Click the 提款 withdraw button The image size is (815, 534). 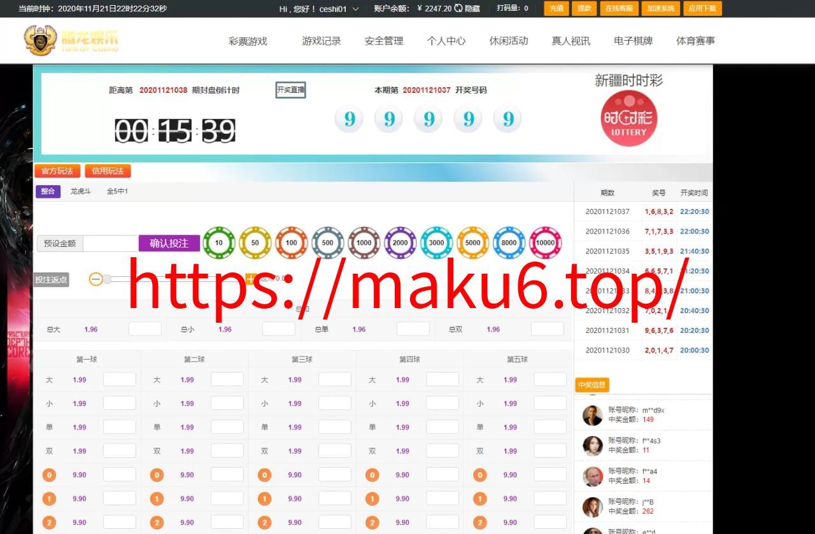585,8
